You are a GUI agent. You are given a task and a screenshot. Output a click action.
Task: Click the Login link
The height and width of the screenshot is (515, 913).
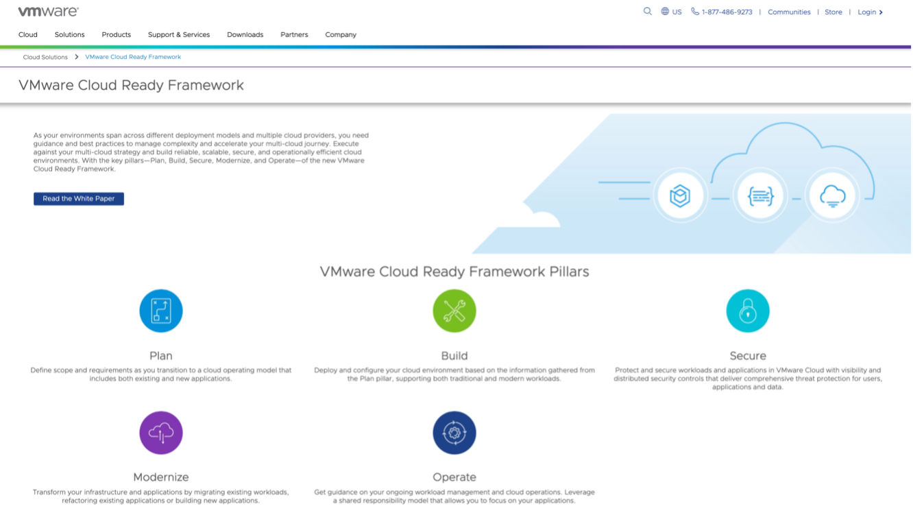tap(866, 12)
